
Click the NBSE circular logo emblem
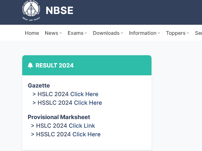(31, 10)
